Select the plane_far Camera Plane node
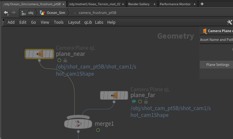Image resolution: width=233 pixels, height=139 pixels. point(114,95)
